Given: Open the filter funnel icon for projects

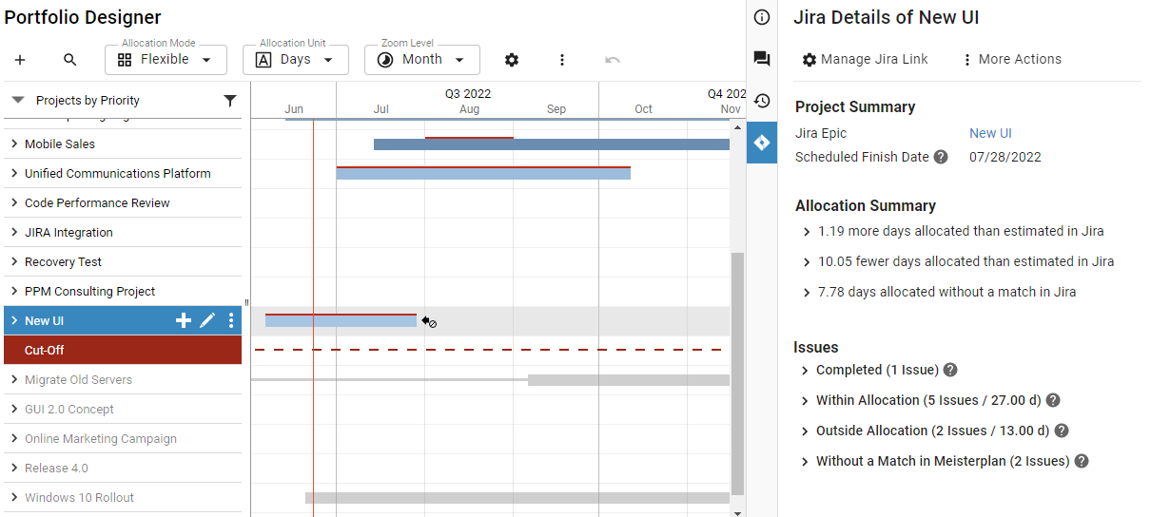Looking at the screenshot, I should point(230,101).
